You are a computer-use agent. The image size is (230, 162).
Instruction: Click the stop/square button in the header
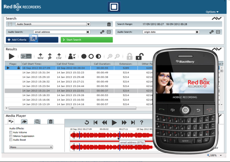click(x=114, y=7)
